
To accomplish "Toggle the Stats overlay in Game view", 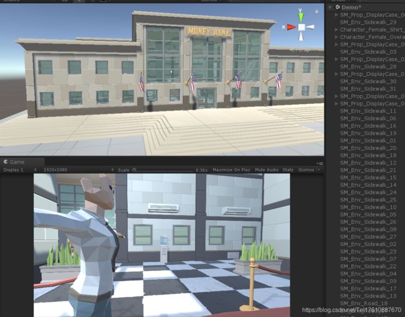I will pyautogui.click(x=288, y=170).
